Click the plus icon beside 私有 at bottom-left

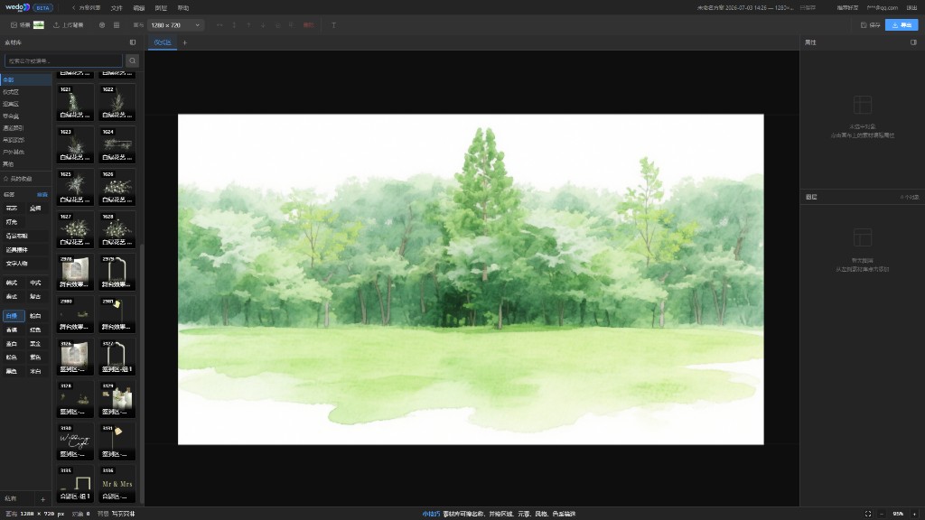click(42, 499)
